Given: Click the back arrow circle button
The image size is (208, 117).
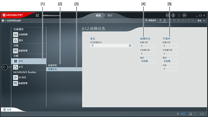Looking at the screenshot, I should [x=5, y=67].
